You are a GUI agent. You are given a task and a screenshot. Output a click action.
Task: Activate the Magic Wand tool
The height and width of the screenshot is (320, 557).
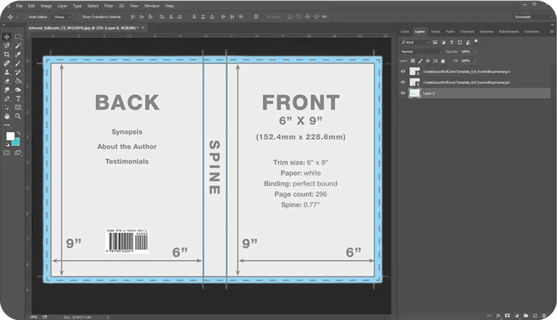pos(18,46)
